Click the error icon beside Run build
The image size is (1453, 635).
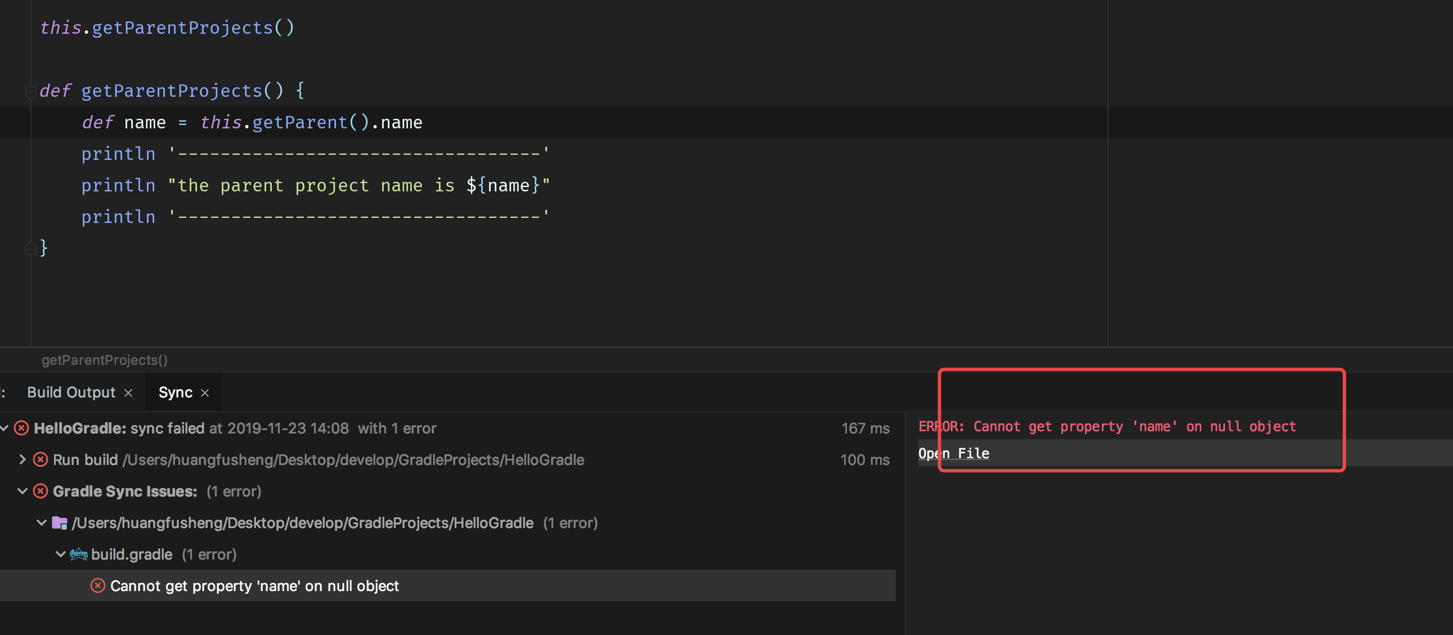coord(41,460)
